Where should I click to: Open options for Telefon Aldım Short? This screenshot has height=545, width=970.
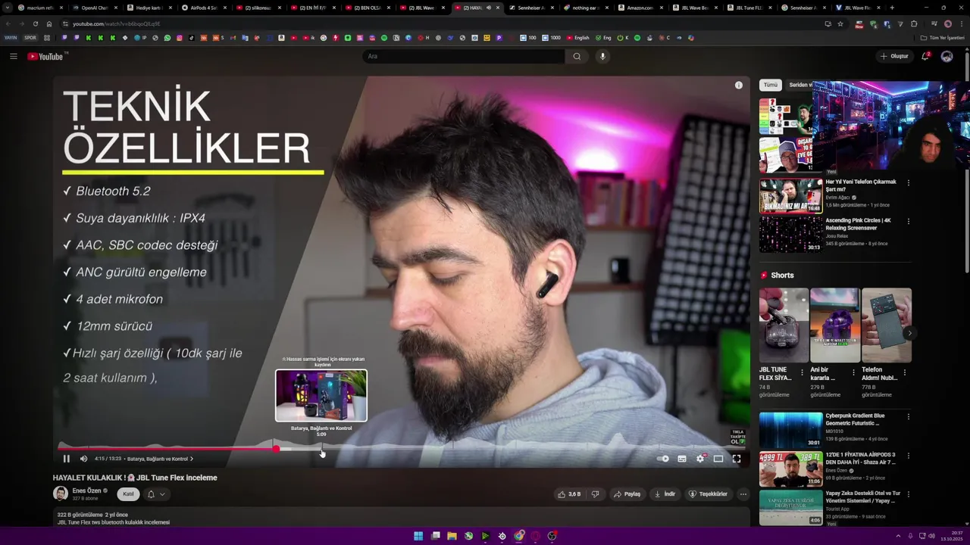click(905, 372)
